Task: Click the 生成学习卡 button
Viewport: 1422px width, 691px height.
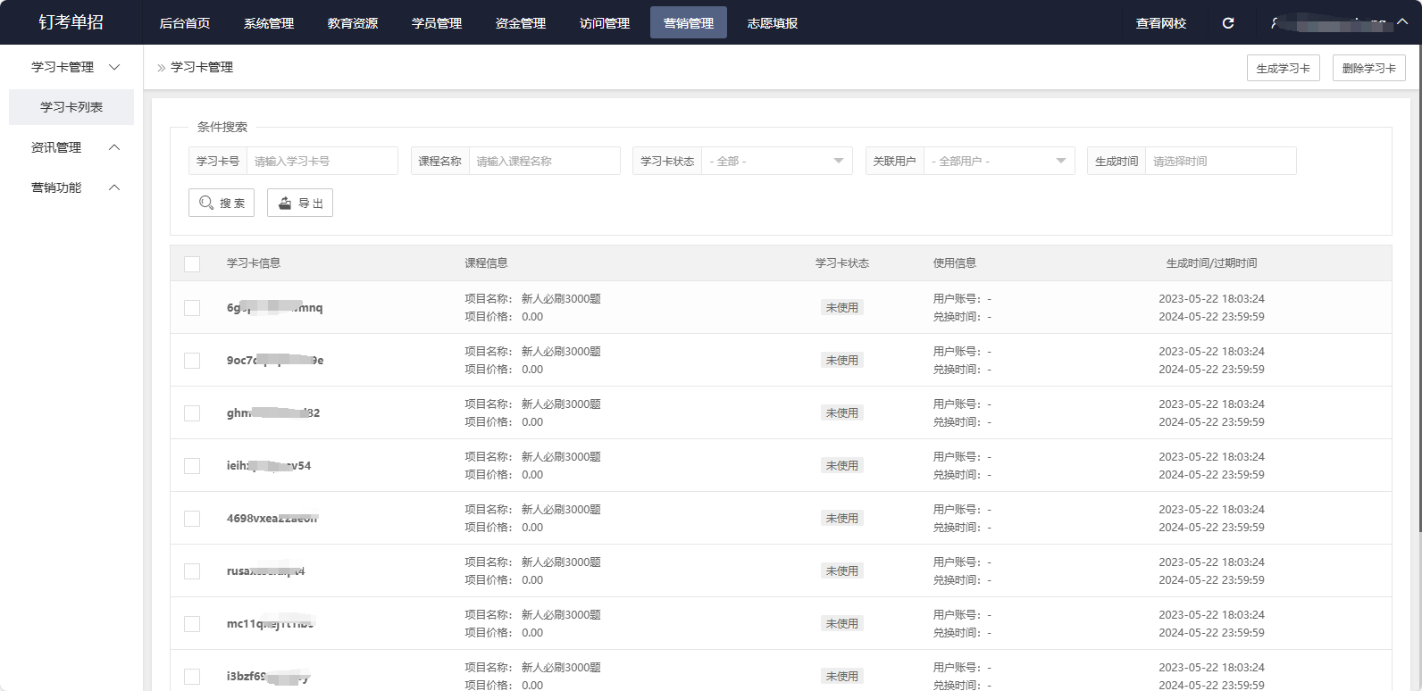Action: pos(1283,68)
